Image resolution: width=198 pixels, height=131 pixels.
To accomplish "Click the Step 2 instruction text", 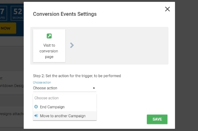I will coord(77,76).
